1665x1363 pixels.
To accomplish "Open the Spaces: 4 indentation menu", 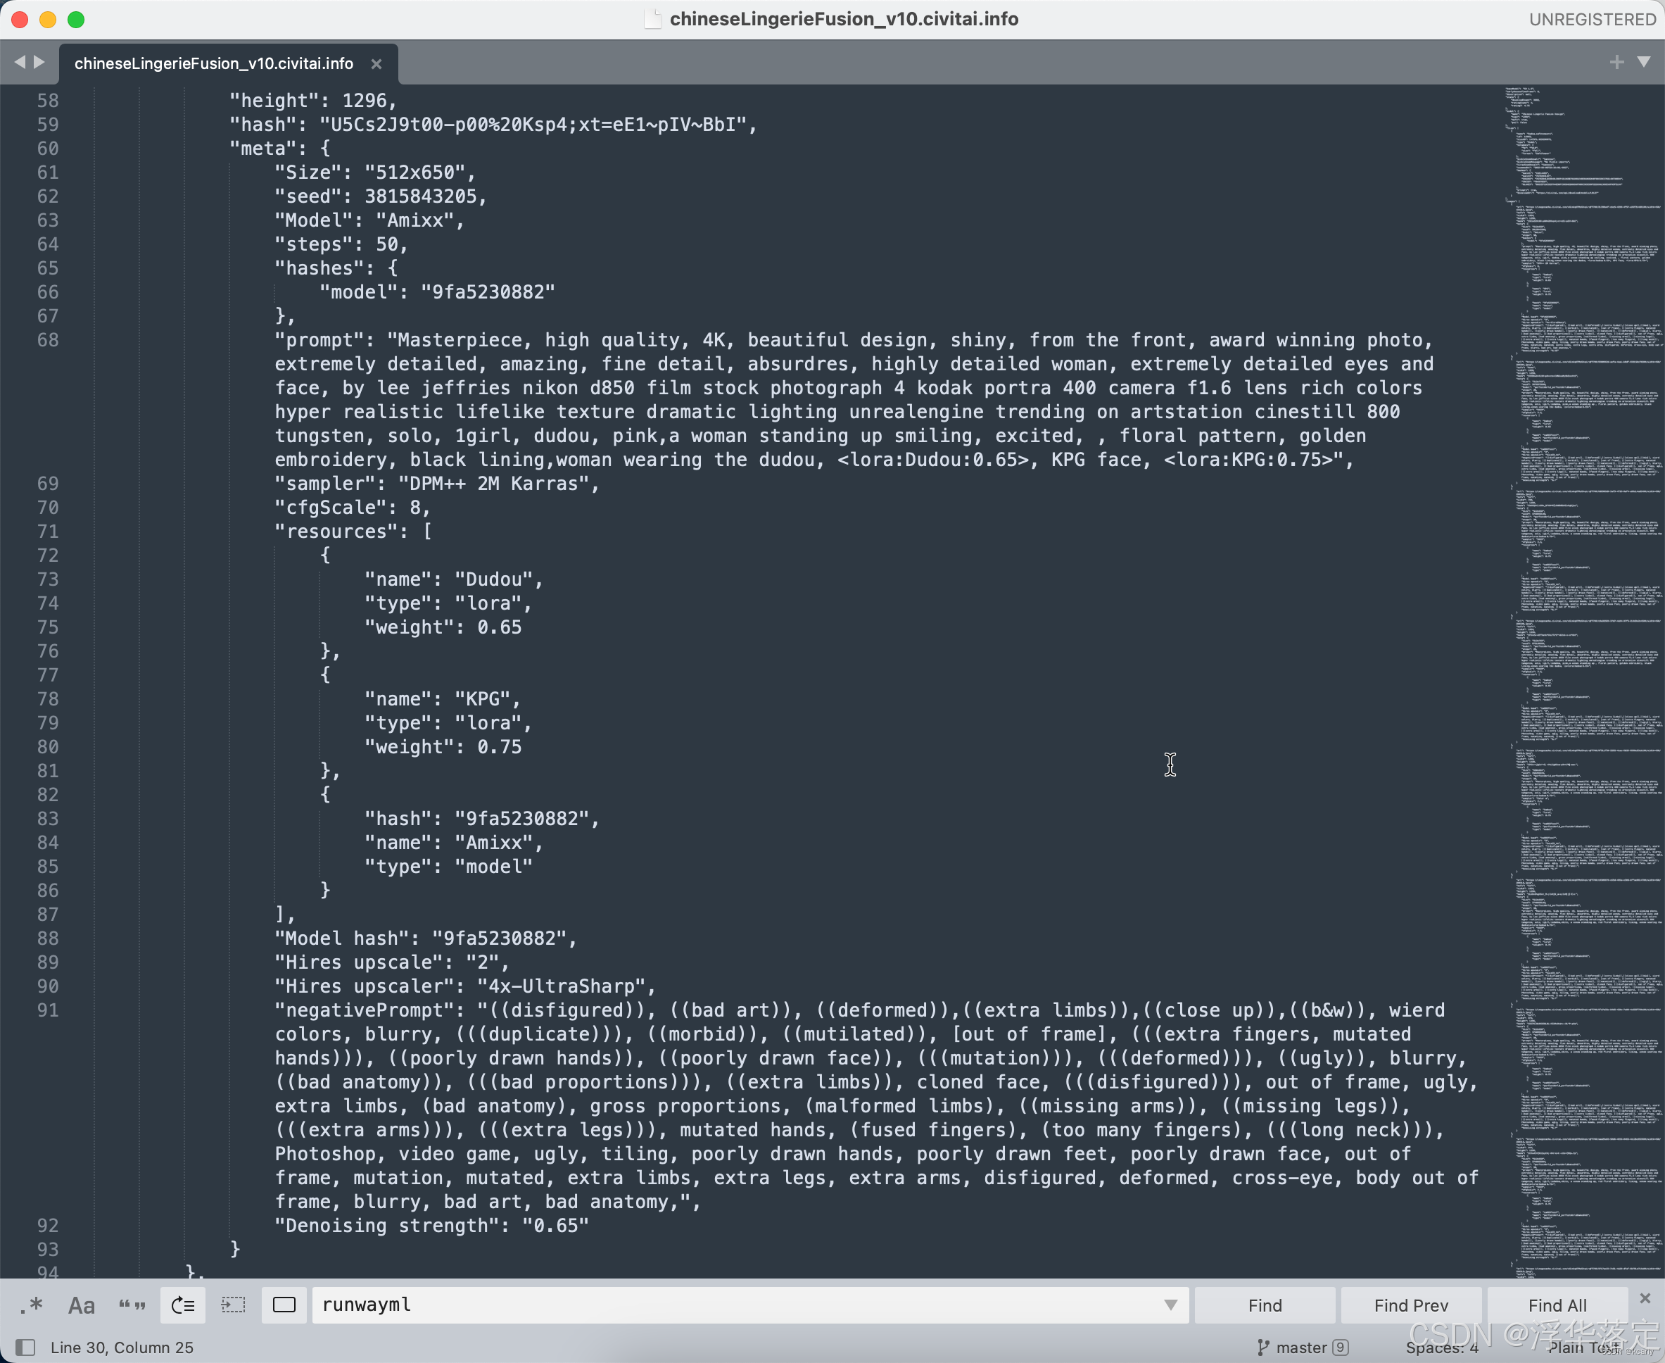I will 1441,1348.
